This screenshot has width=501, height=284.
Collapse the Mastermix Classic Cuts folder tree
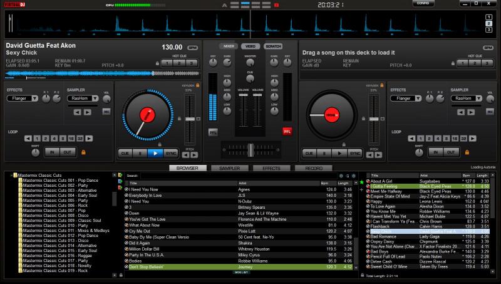tap(14, 176)
